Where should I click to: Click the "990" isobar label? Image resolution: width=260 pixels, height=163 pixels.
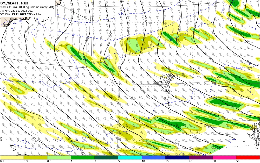[x=211, y=59]
